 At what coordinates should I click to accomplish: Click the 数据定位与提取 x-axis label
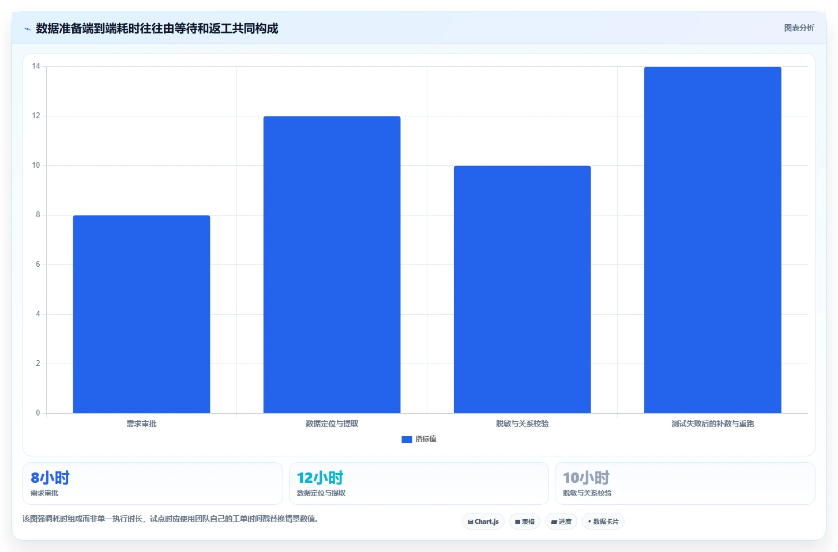click(332, 424)
